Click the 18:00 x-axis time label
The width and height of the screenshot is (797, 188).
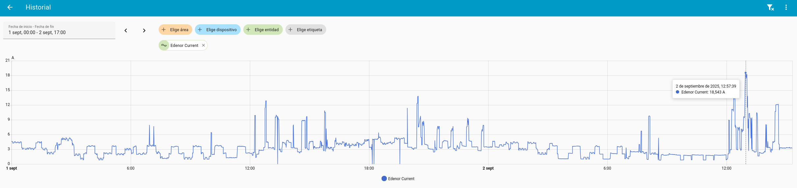tap(369, 168)
